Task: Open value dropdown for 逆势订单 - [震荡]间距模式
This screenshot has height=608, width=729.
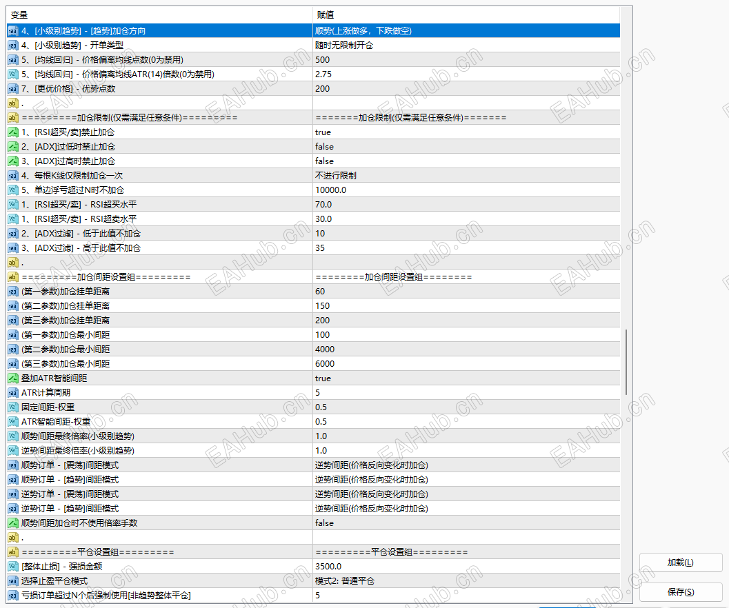Action: tap(466, 494)
